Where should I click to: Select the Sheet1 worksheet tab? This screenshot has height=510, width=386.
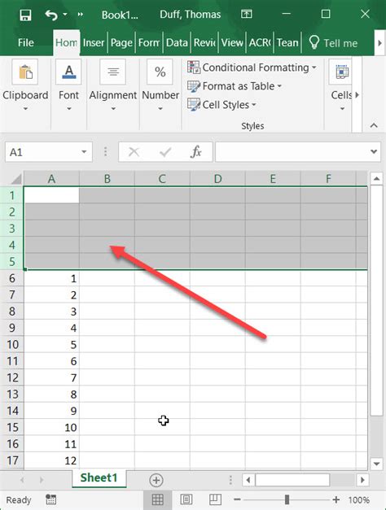click(99, 478)
